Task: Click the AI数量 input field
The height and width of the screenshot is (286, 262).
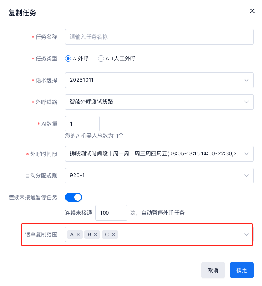Action: (82, 124)
